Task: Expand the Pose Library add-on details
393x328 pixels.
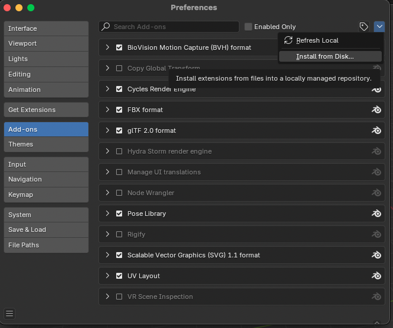Action: point(107,214)
